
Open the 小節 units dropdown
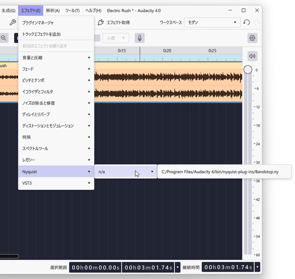pos(116,38)
